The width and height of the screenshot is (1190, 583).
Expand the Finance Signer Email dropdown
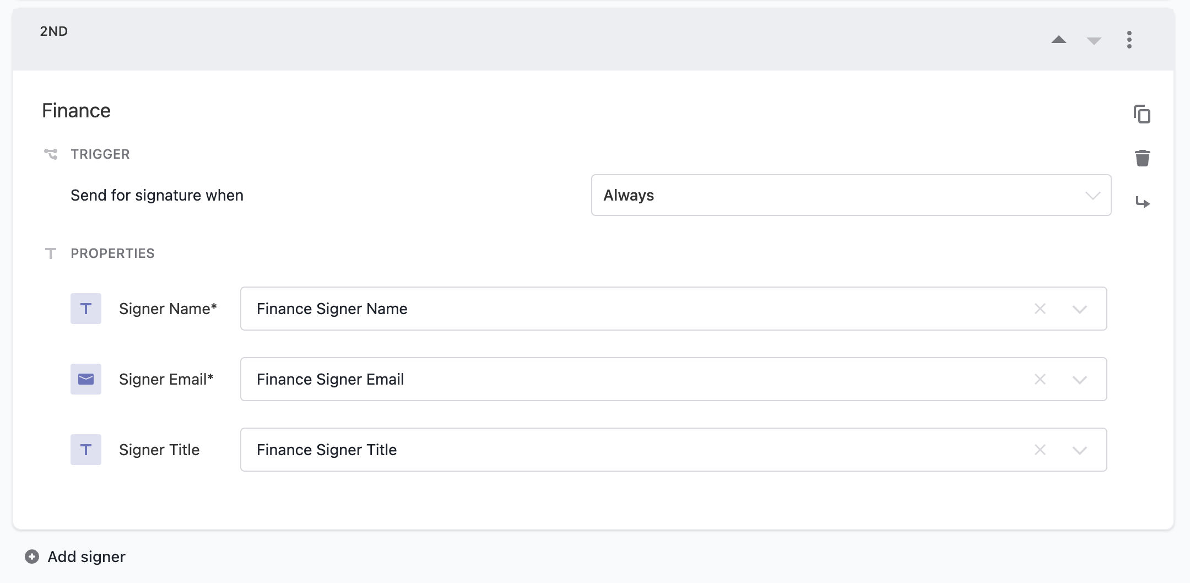1079,379
